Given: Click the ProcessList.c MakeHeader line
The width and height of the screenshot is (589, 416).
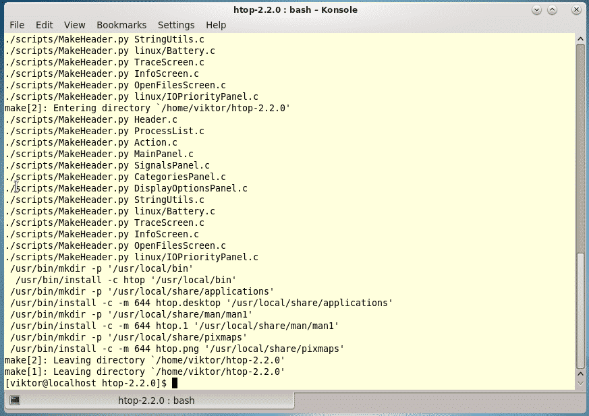Looking at the screenshot, I should (105, 131).
